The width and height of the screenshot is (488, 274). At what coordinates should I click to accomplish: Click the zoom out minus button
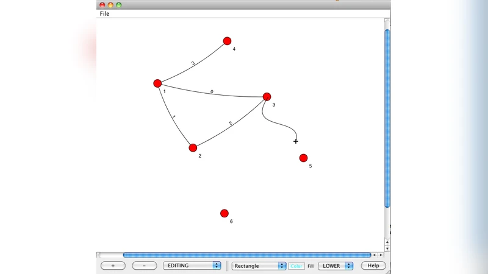[145, 266]
